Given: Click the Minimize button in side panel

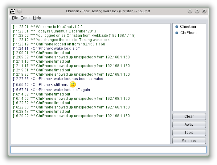Looking at the screenshot, I should tap(189, 141).
